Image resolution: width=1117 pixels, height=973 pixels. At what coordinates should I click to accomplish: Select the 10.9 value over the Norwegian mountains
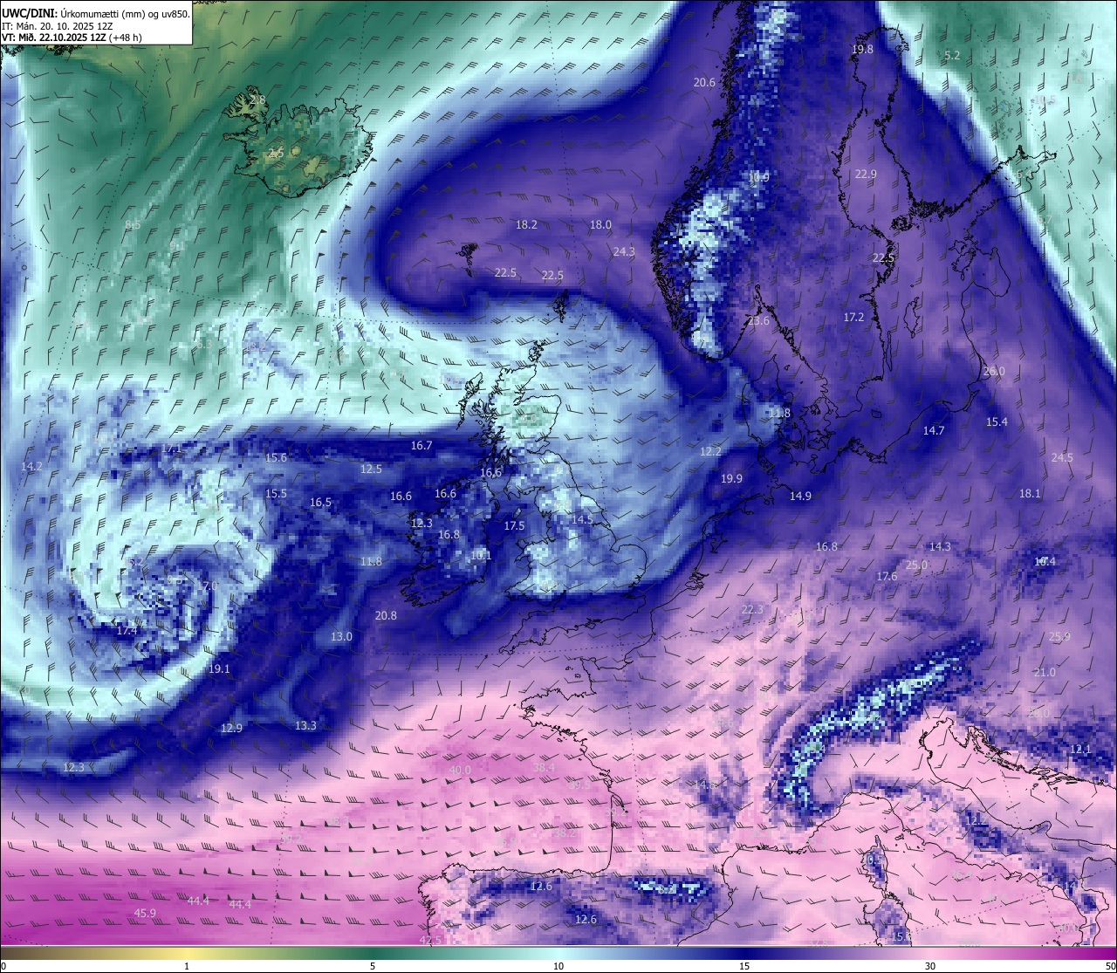pos(758,176)
